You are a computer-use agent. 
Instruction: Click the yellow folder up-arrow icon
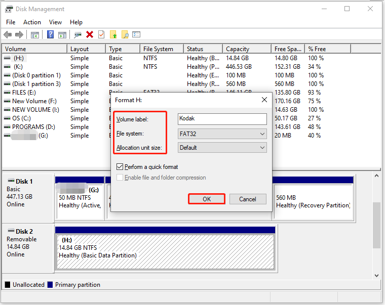[x=113, y=34]
